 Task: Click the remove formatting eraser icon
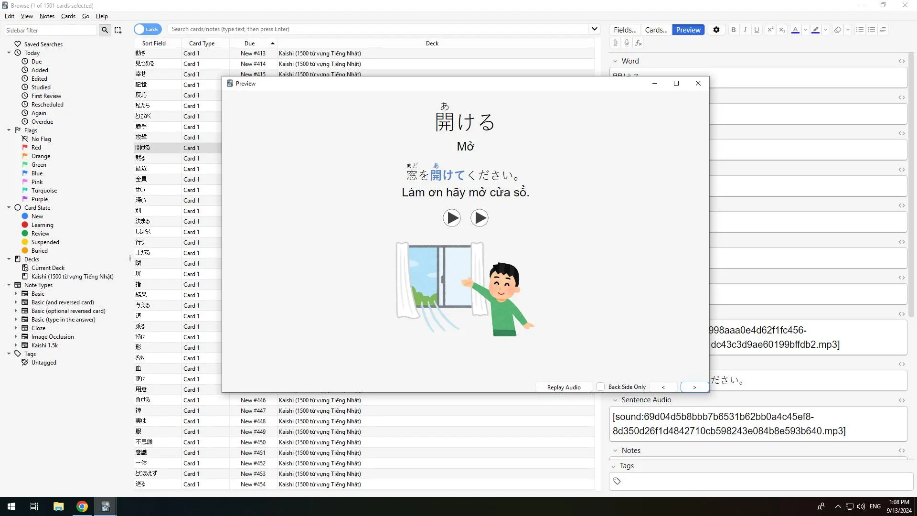(838, 30)
